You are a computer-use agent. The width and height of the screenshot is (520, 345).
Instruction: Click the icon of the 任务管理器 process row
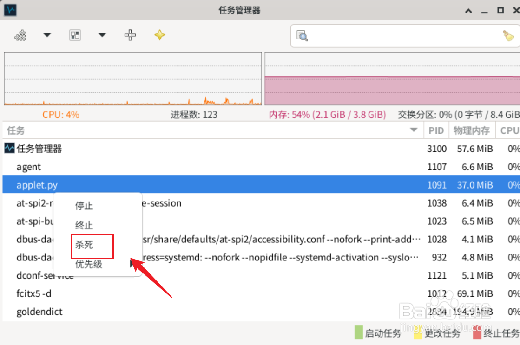(9, 148)
